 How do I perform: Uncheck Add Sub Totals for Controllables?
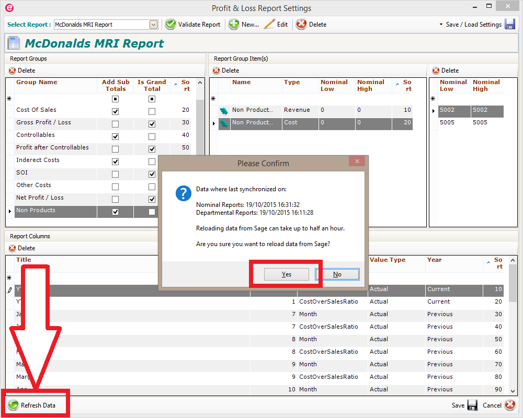(x=115, y=137)
